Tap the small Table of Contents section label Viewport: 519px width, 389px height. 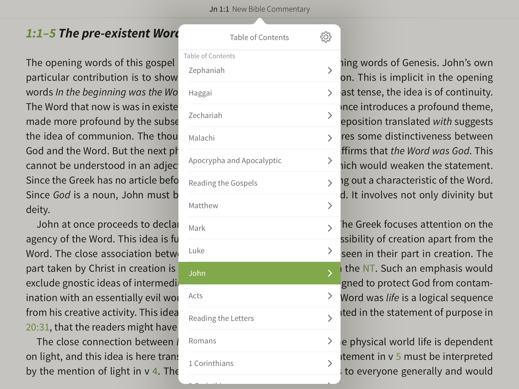(x=209, y=56)
